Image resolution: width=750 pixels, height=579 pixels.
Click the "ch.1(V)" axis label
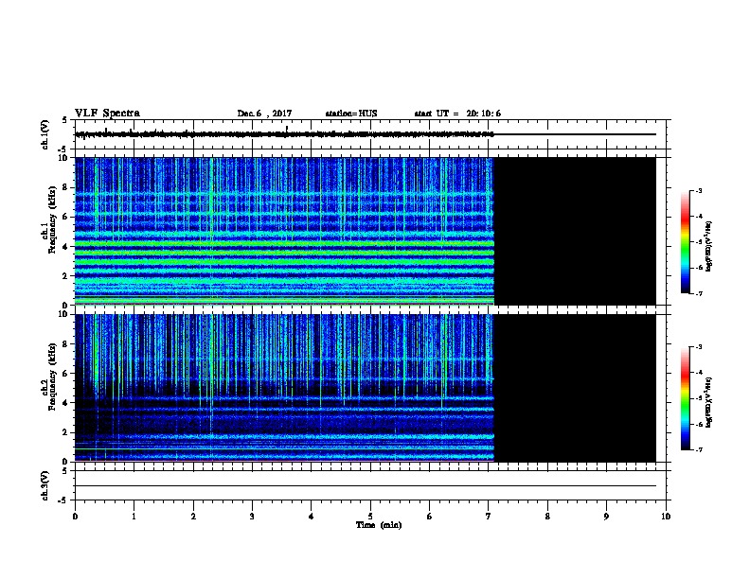click(45, 134)
